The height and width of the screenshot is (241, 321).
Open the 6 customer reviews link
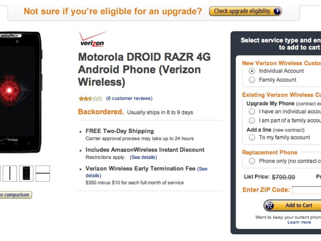click(129, 98)
